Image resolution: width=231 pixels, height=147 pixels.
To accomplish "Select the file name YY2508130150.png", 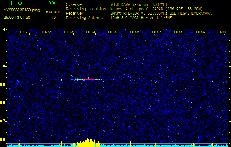I will pyautogui.click(x=22, y=10).
